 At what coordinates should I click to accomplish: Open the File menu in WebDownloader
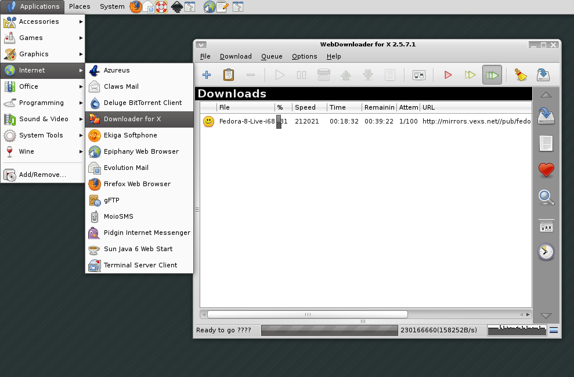(x=205, y=56)
